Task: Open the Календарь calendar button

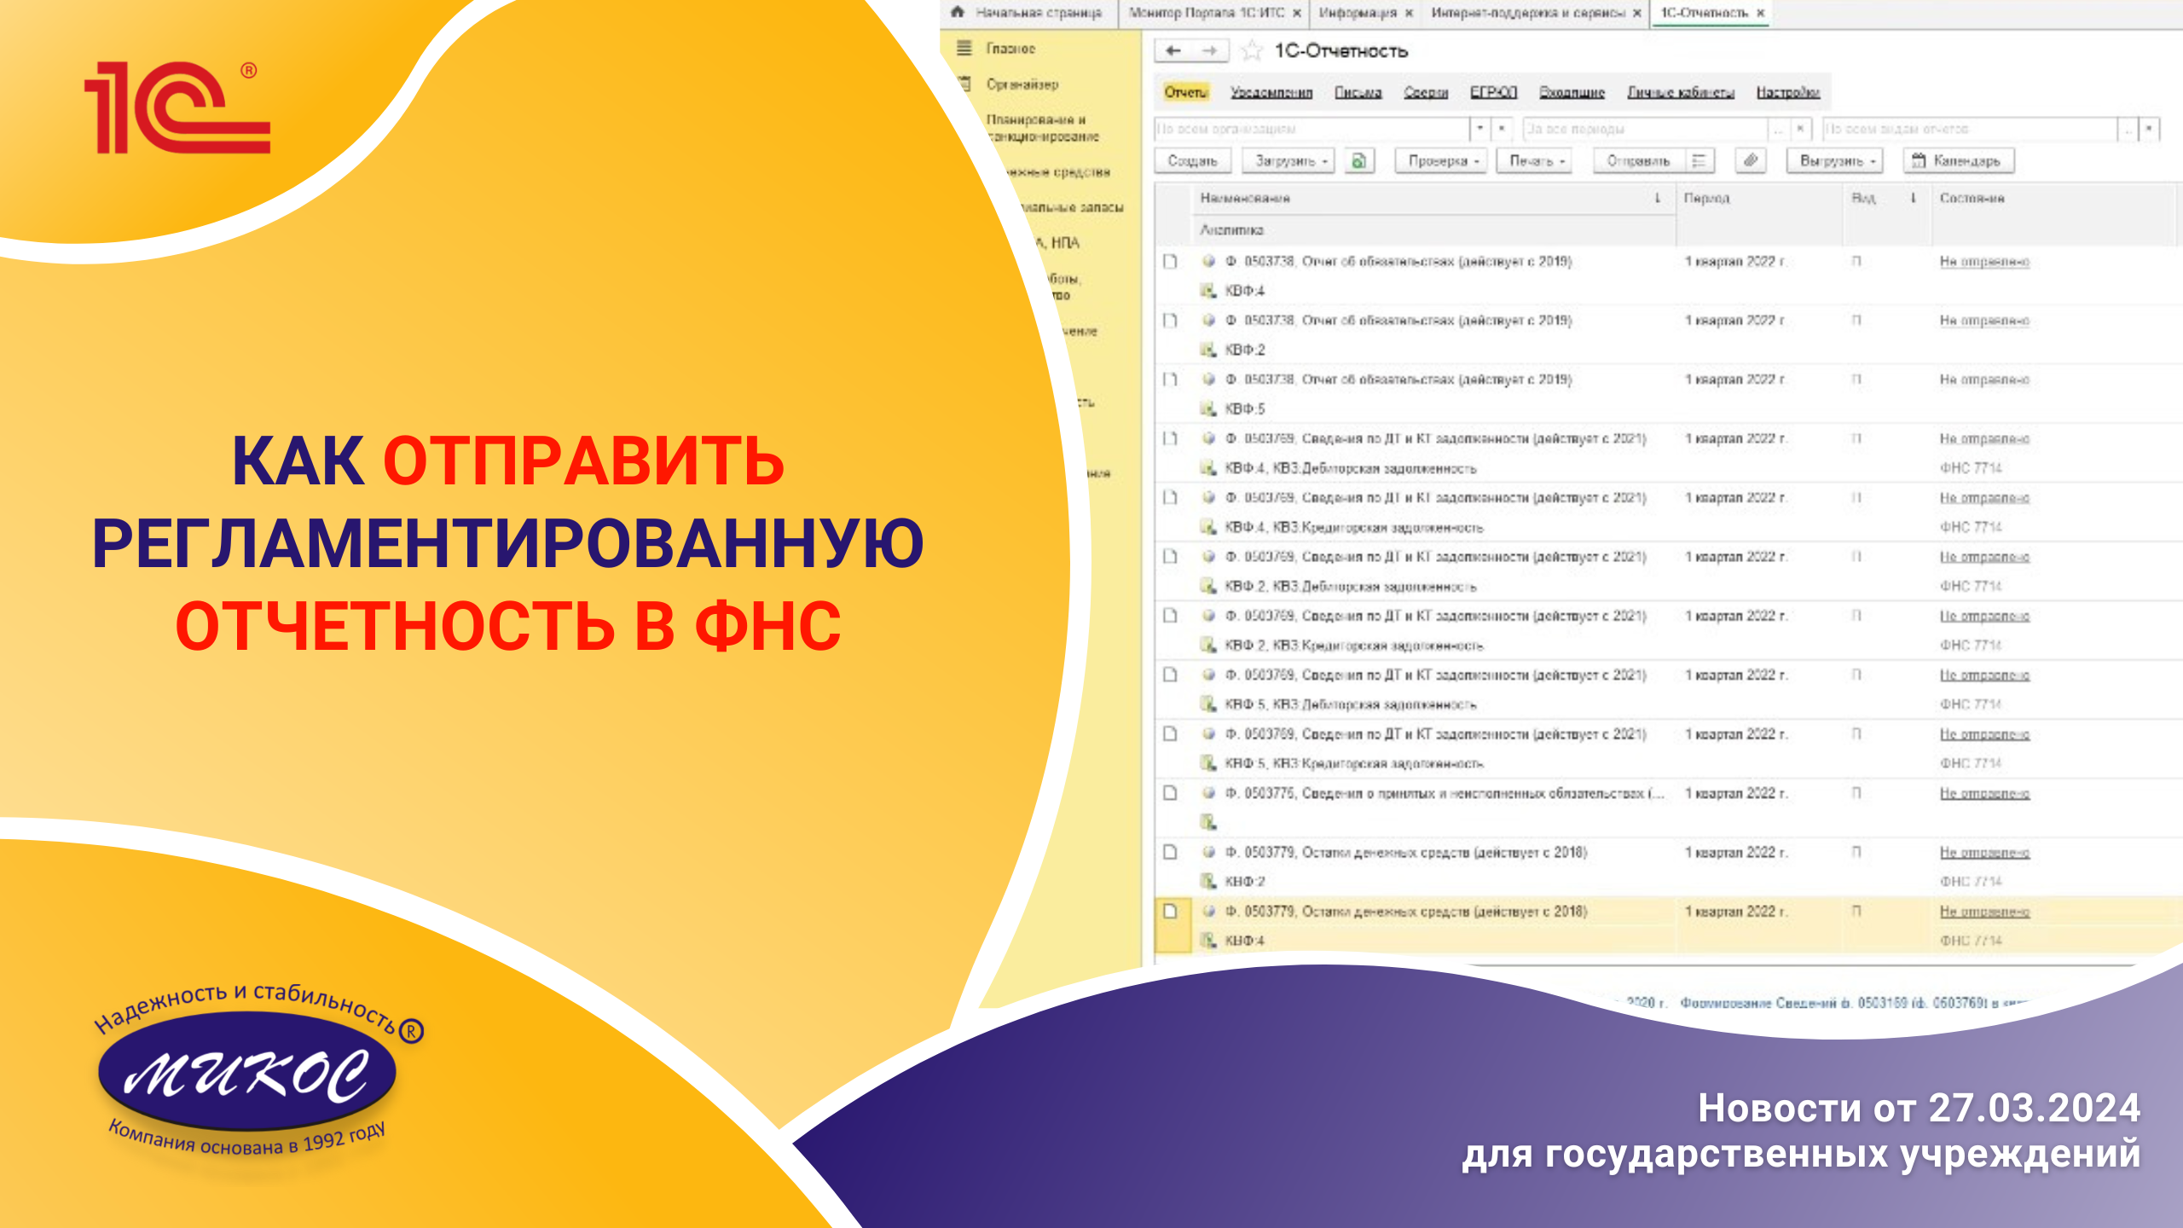Action: tap(1958, 160)
